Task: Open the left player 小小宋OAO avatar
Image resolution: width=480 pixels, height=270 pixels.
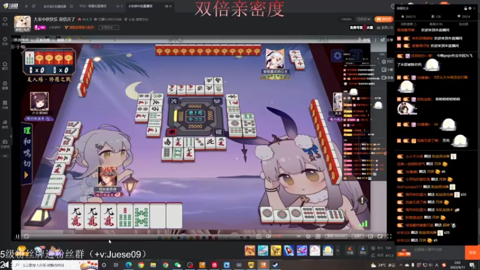Action: coord(39,101)
